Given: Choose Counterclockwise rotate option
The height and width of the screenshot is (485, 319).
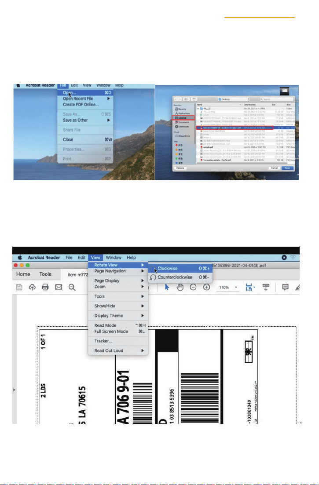Looking at the screenshot, I should pyautogui.click(x=180, y=277).
